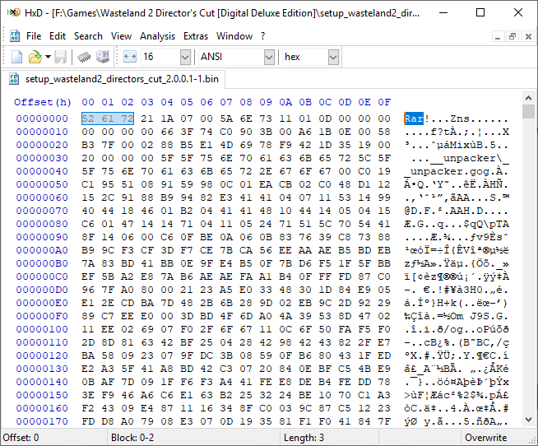The height and width of the screenshot is (446, 538).
Task: Open the bytes per row dropdown showing 16
Action: click(185, 57)
